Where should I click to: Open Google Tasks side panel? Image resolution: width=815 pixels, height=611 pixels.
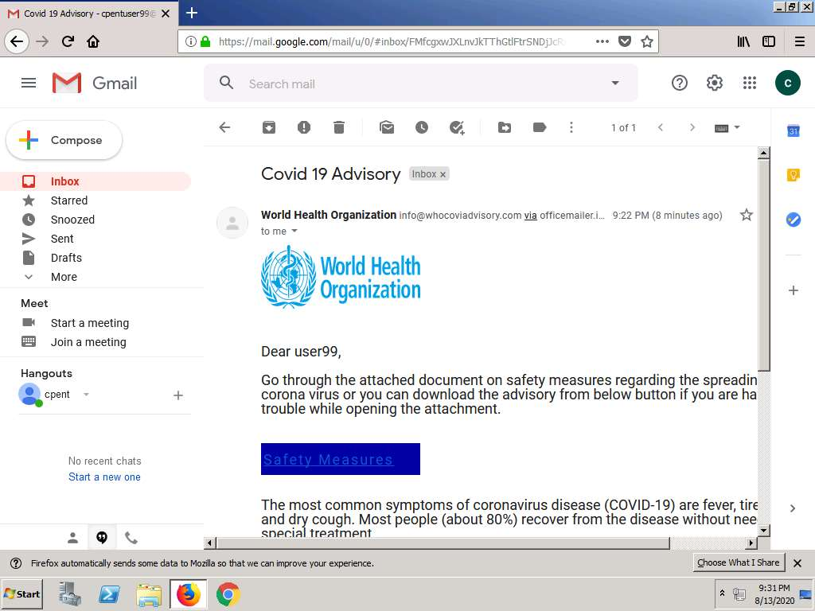[794, 220]
